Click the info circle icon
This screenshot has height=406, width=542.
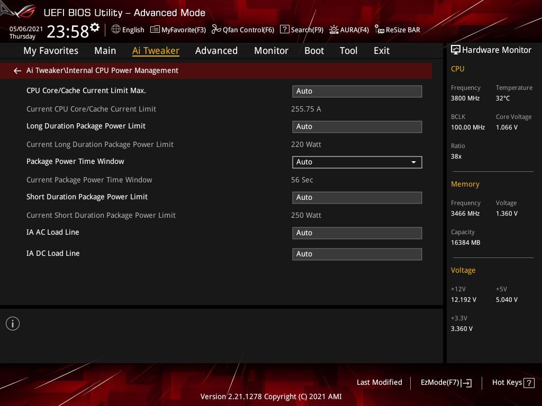pos(13,324)
